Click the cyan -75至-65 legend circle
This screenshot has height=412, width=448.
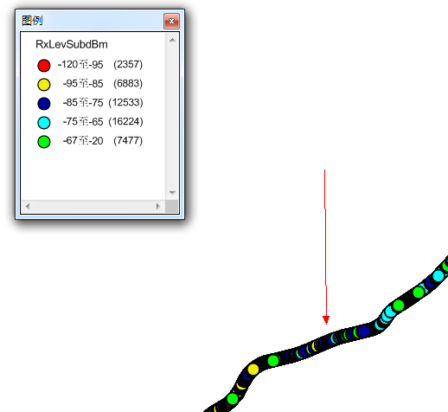pyautogui.click(x=44, y=123)
